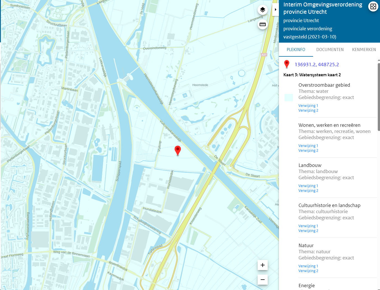The width and height of the screenshot is (380, 290).
Task: Click the 'Knoesterweg' road label
Action: tap(195, 216)
